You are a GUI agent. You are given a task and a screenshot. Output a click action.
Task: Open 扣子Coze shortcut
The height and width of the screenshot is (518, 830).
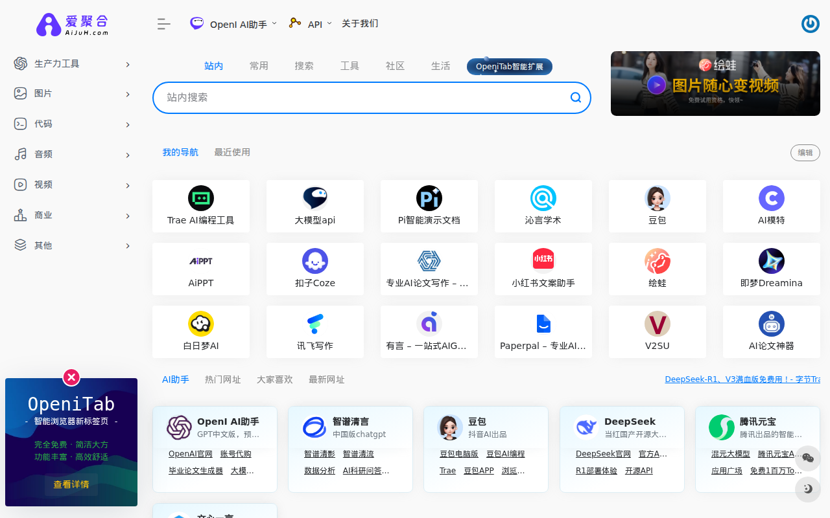click(315, 269)
